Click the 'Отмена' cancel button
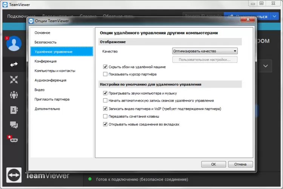The image size is (283, 189). tap(240, 164)
